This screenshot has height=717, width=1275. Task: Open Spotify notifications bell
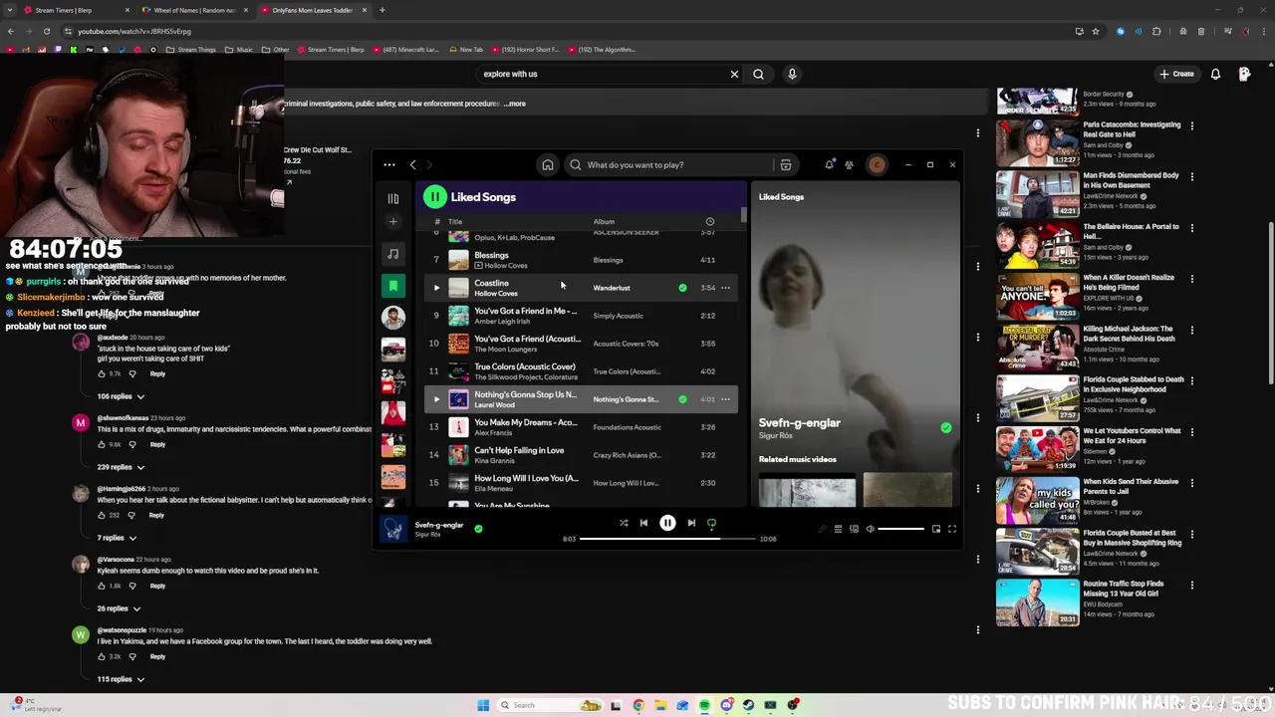[829, 165]
